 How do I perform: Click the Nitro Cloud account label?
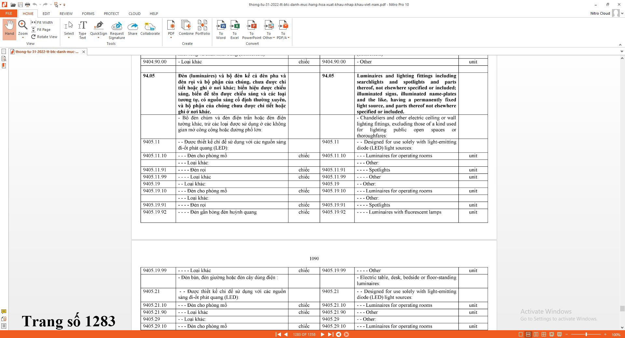[600, 13]
